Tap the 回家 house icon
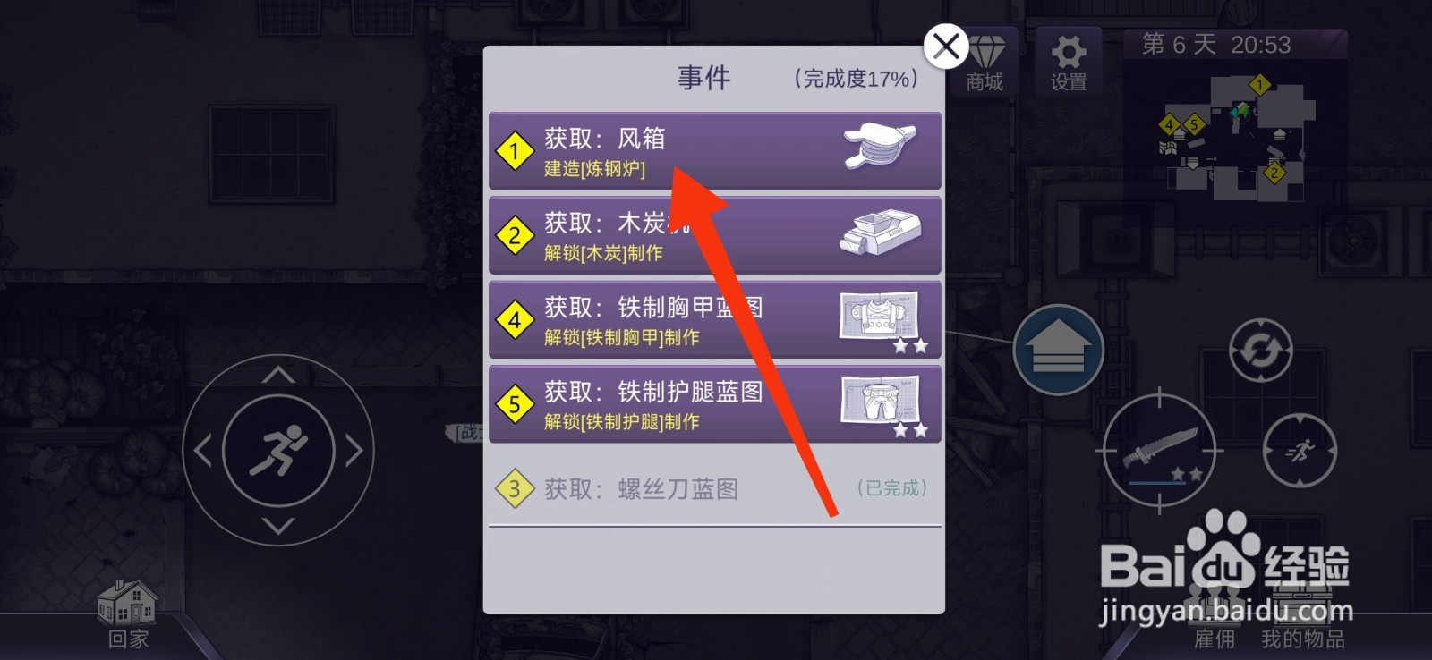1432x660 pixels. (128, 613)
